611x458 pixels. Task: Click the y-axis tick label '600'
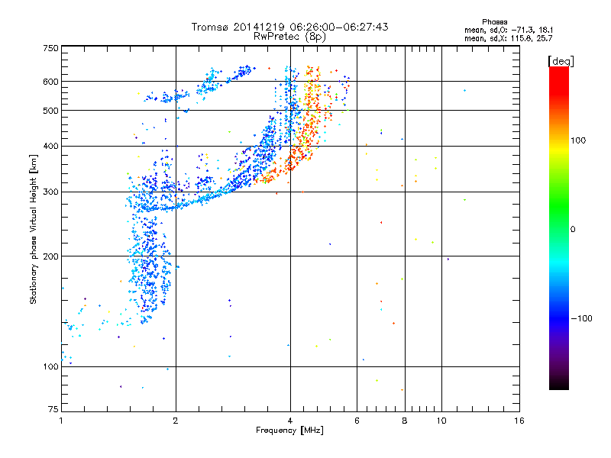pyautogui.click(x=50, y=82)
